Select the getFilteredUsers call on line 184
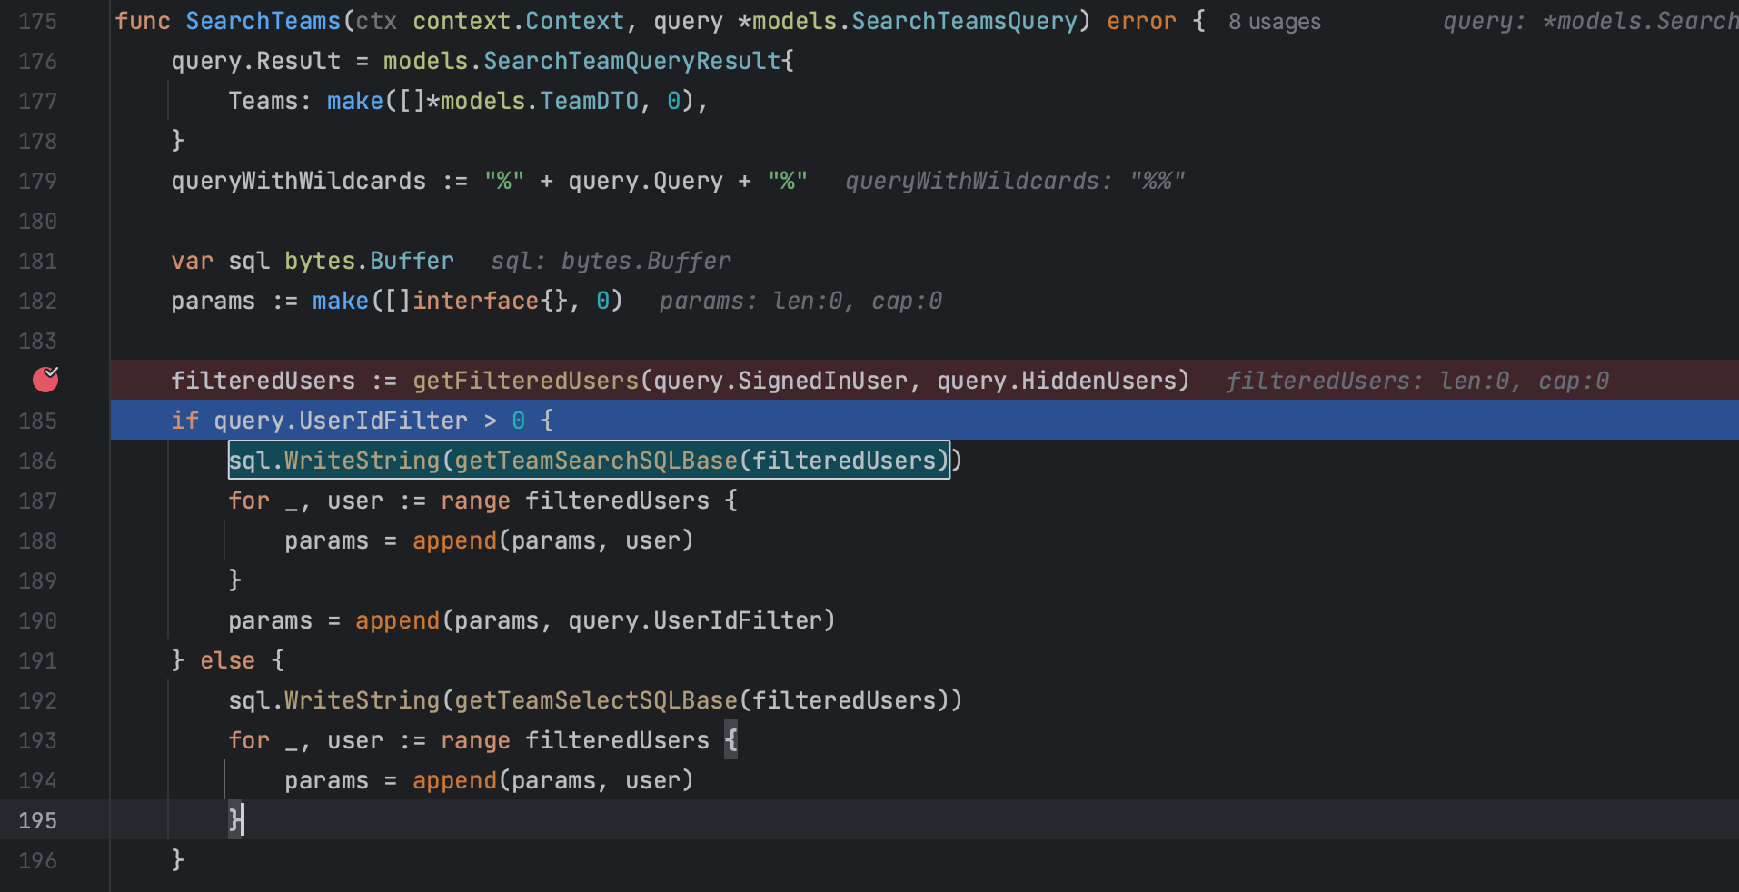Screen dimensions: 1739x892 pyautogui.click(x=525, y=380)
